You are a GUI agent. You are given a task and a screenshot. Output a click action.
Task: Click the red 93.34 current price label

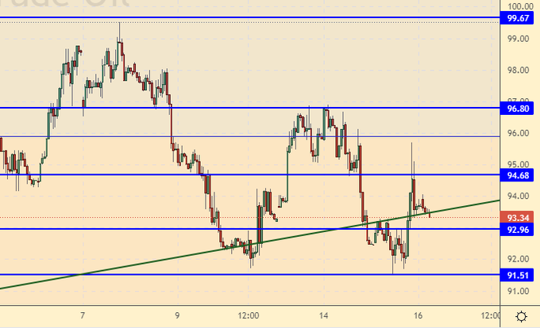tap(519, 217)
